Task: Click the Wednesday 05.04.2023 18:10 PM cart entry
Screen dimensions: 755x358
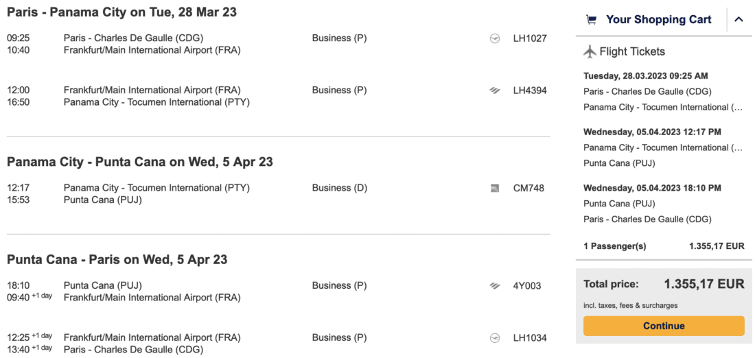Action: [x=652, y=188]
